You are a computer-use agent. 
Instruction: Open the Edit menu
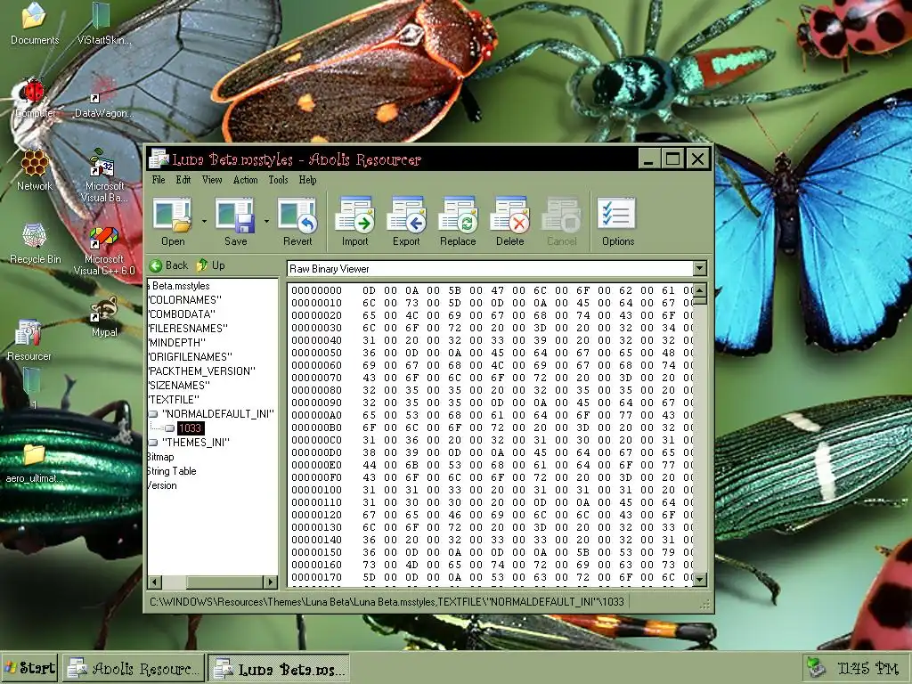click(x=183, y=180)
